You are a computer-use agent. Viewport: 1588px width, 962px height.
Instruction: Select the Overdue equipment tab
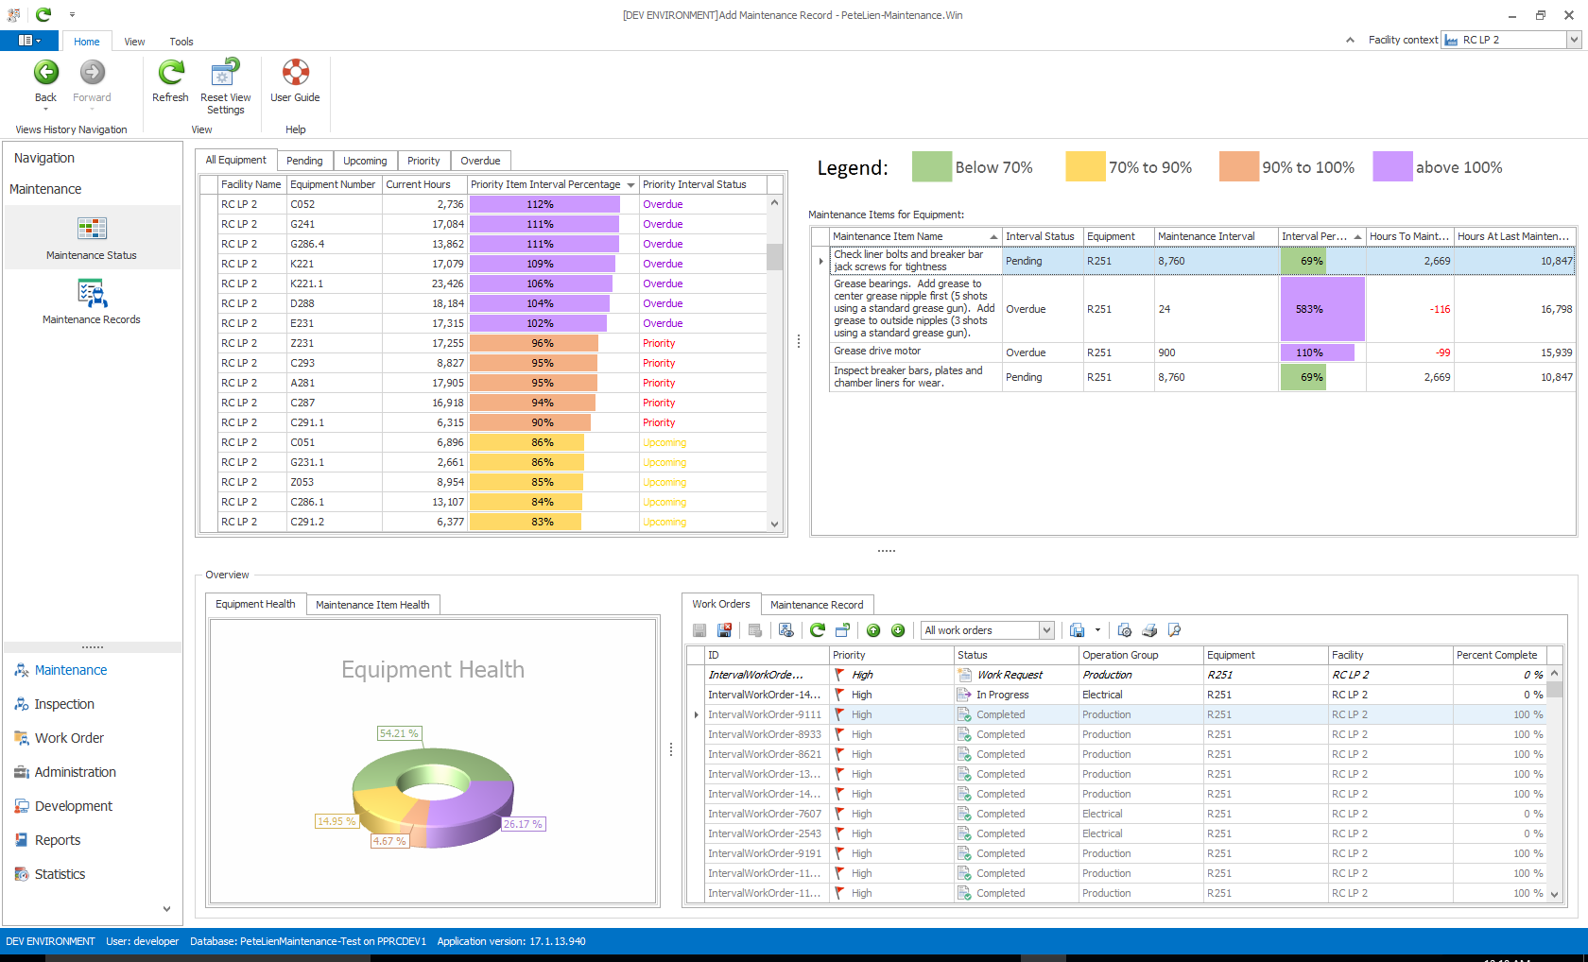[480, 161]
